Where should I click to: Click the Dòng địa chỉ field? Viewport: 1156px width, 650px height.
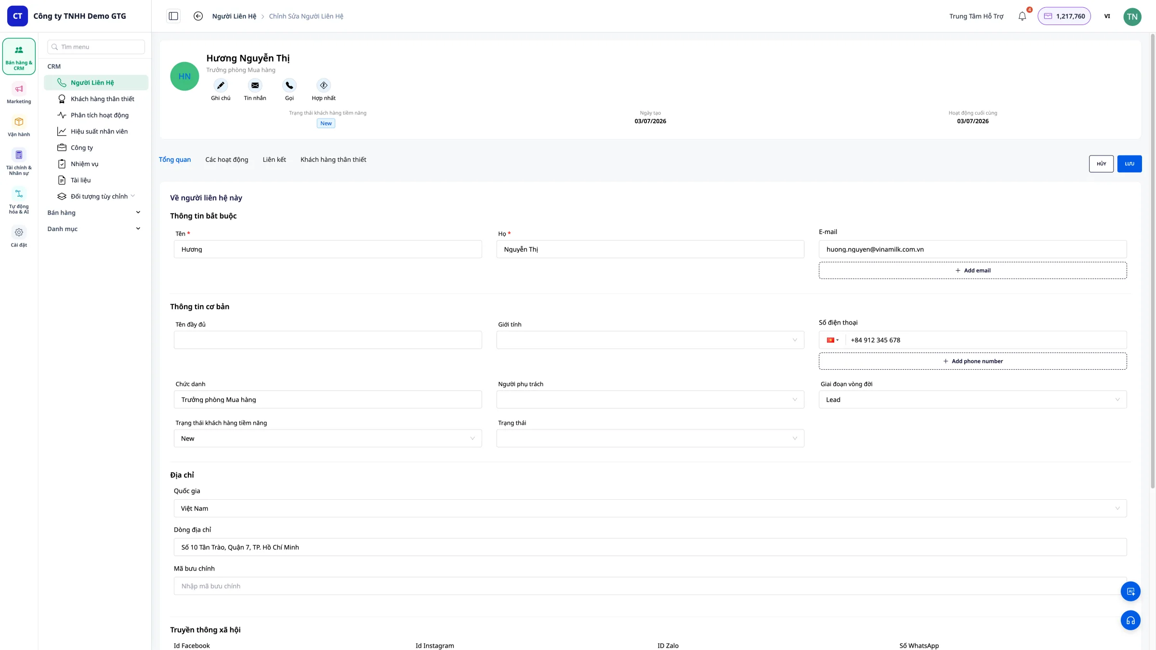[x=650, y=547]
